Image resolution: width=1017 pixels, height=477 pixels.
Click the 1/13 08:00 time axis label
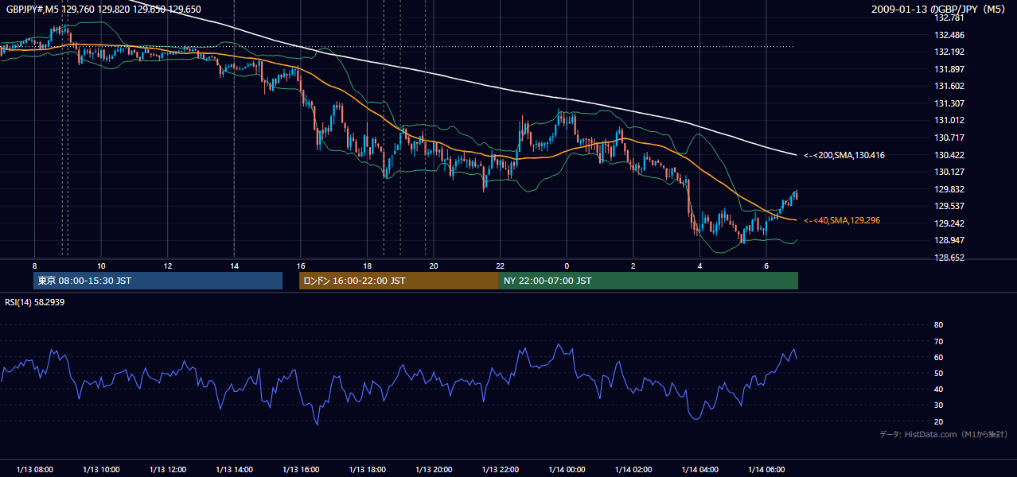(x=34, y=469)
